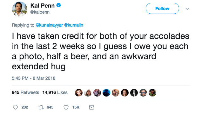This screenshot has width=201, height=119.
Task: Click the red-haired woman's liker avatar
Action: tap(125, 93)
